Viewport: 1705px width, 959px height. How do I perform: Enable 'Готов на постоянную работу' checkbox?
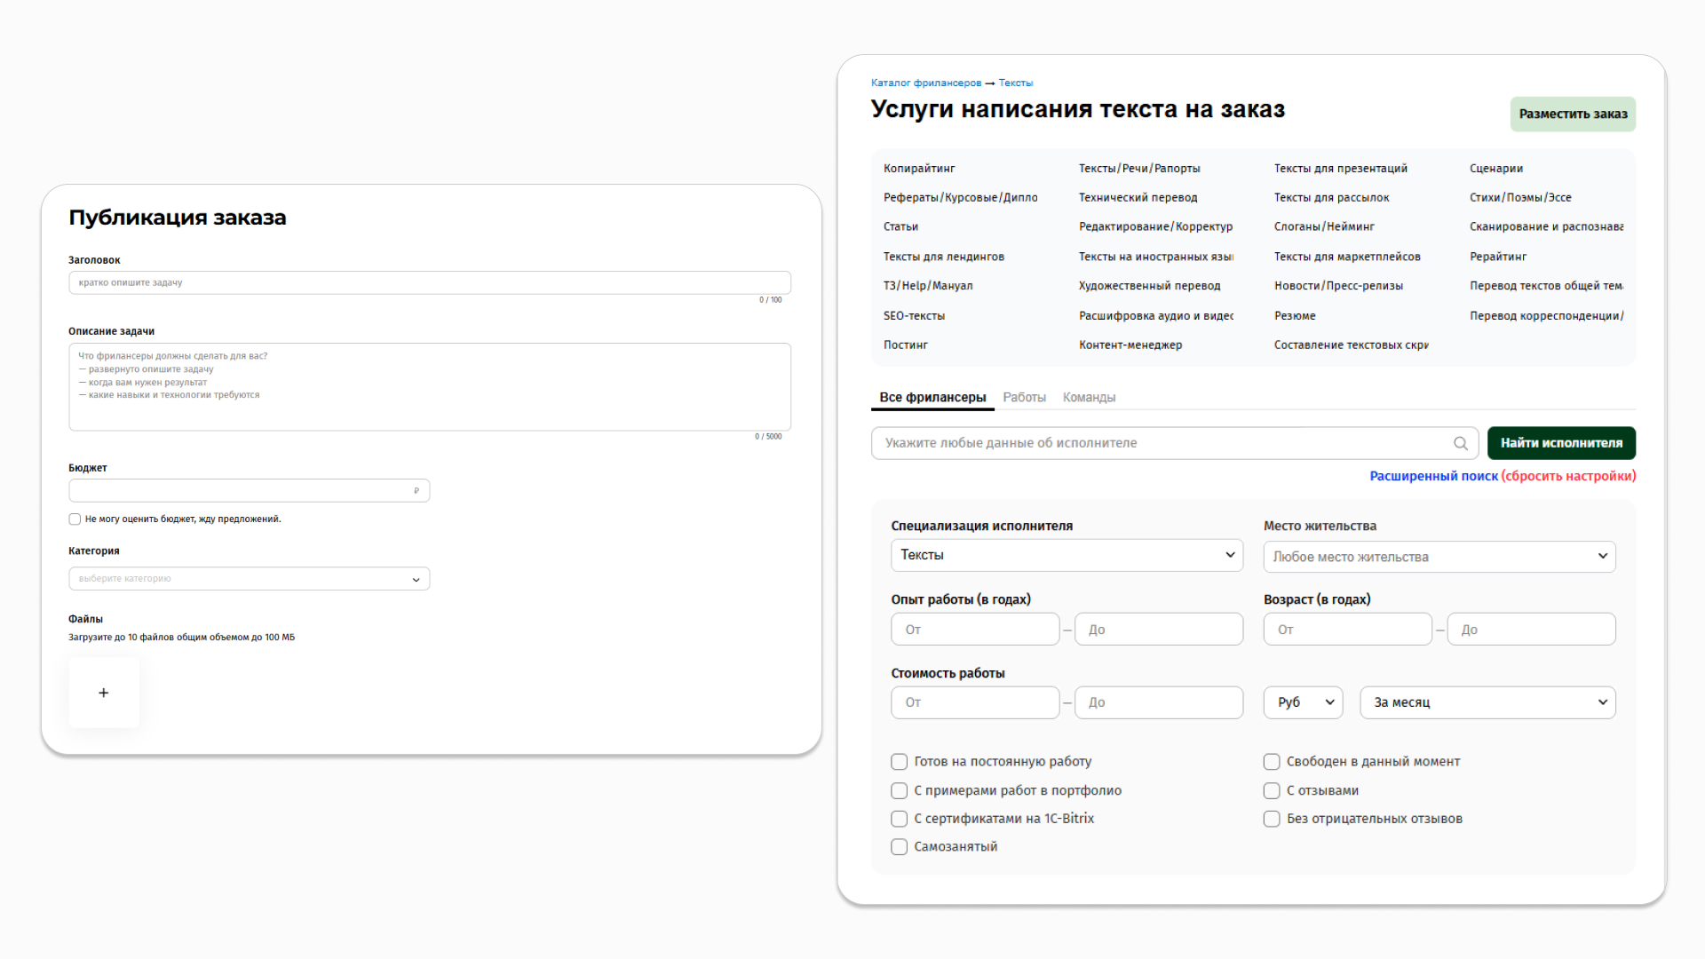(x=899, y=762)
